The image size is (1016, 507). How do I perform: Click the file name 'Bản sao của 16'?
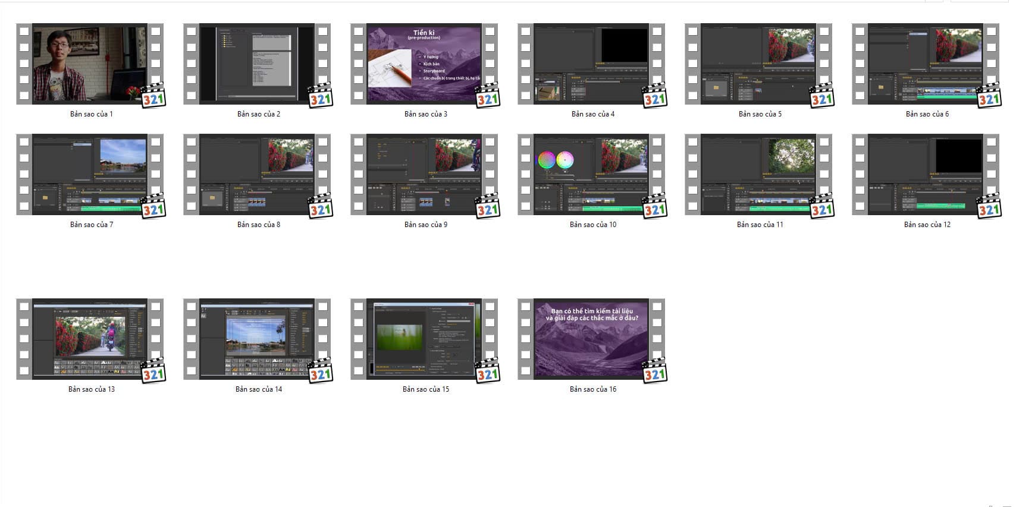coord(593,389)
